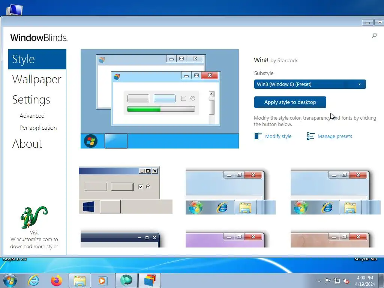Click the muted volume tray icon
Viewport: 384px width, 288px height.
click(x=346, y=281)
